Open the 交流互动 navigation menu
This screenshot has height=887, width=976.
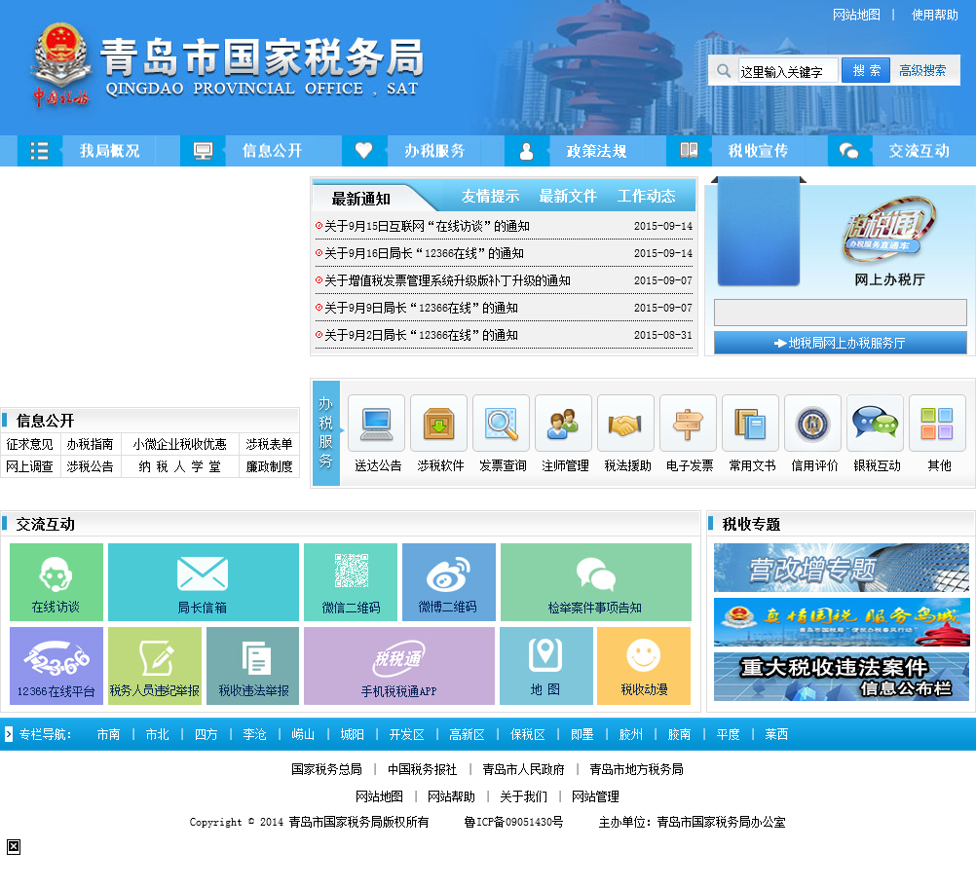tap(919, 151)
